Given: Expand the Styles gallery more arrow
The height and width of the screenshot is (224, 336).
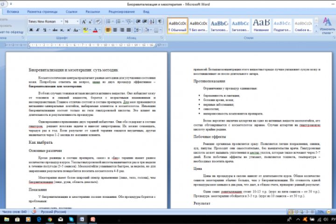Looking at the screenshot, I should pyautogui.click(x=316, y=31).
